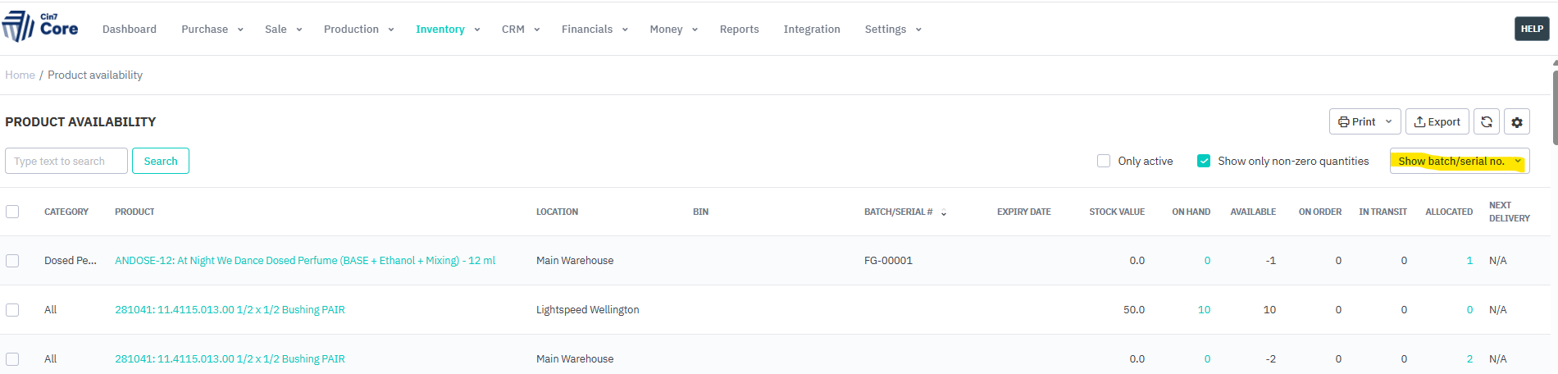Open Show batch/serial no. dropdown
The height and width of the screenshot is (374, 1558).
point(1459,162)
